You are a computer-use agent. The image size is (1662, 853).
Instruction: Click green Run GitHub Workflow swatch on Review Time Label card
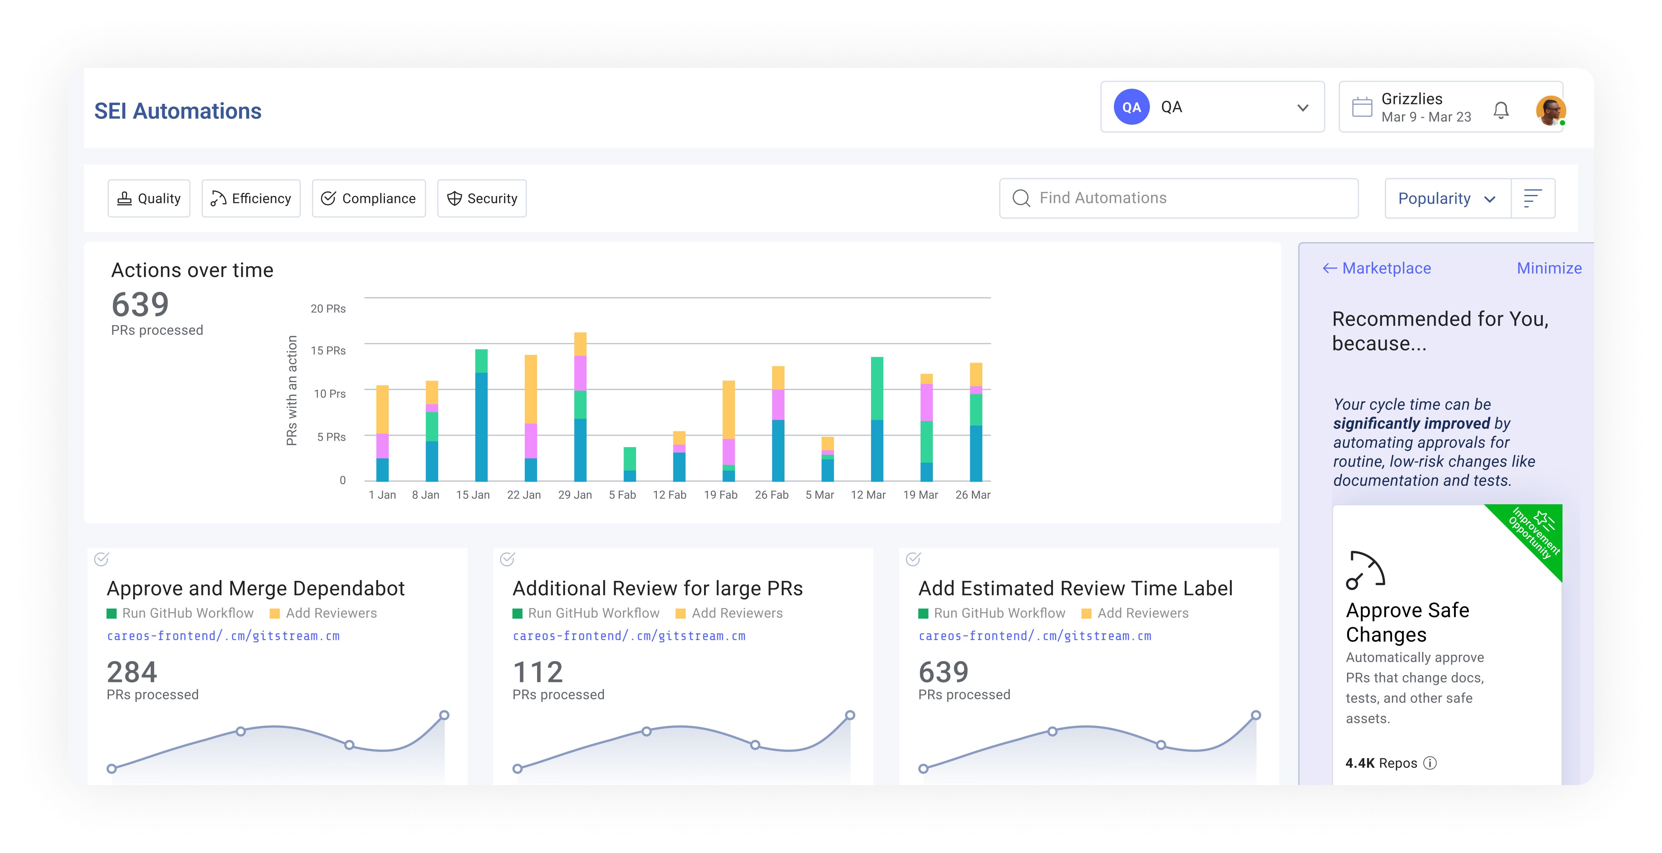click(923, 614)
